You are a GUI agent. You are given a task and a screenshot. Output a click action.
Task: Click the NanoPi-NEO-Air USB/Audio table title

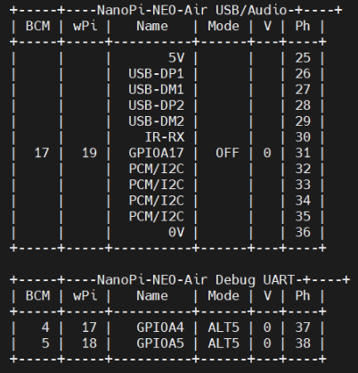[x=191, y=11]
